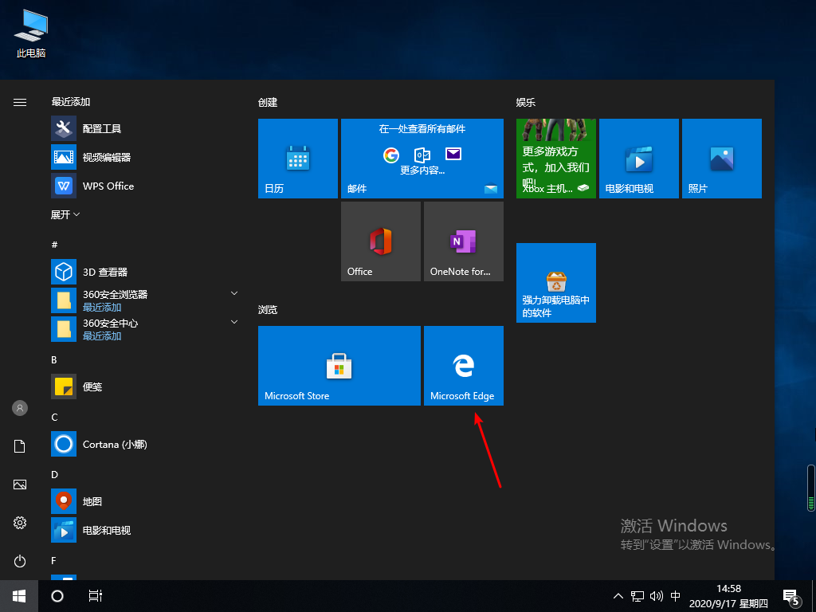Expand the 360安全浏览器 folder entry
Image resolution: width=816 pixels, height=612 pixels.
(234, 294)
